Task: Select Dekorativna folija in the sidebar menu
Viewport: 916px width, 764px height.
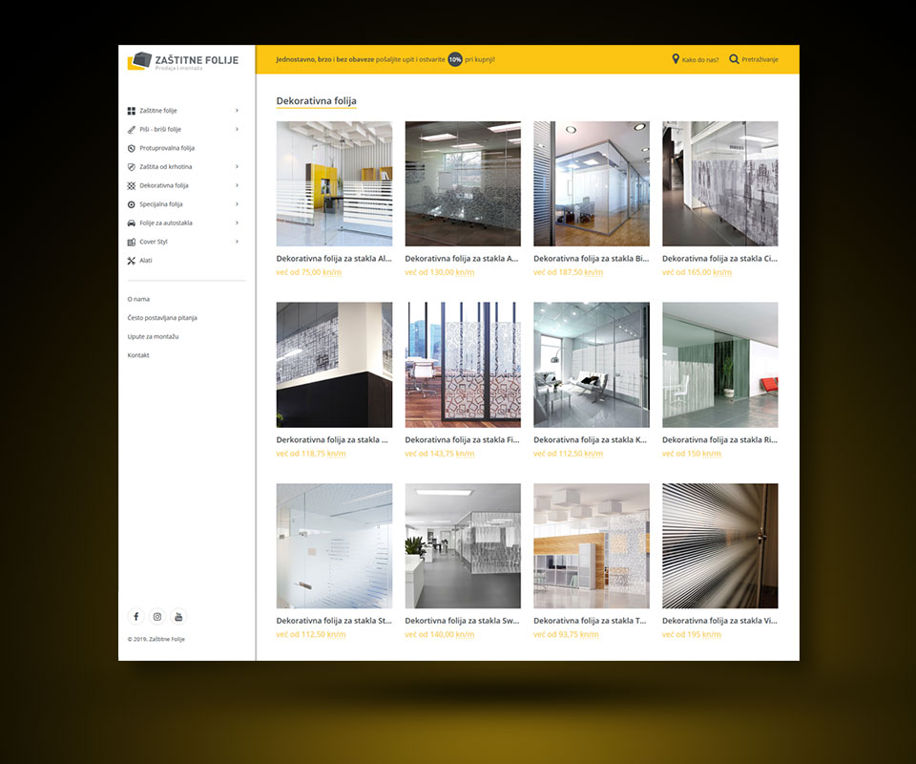Action: (164, 185)
